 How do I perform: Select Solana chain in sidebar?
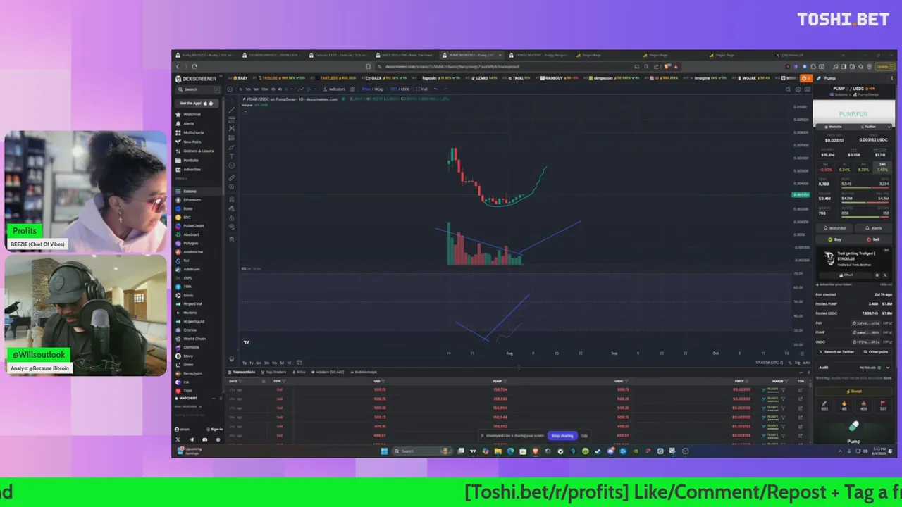(x=197, y=191)
